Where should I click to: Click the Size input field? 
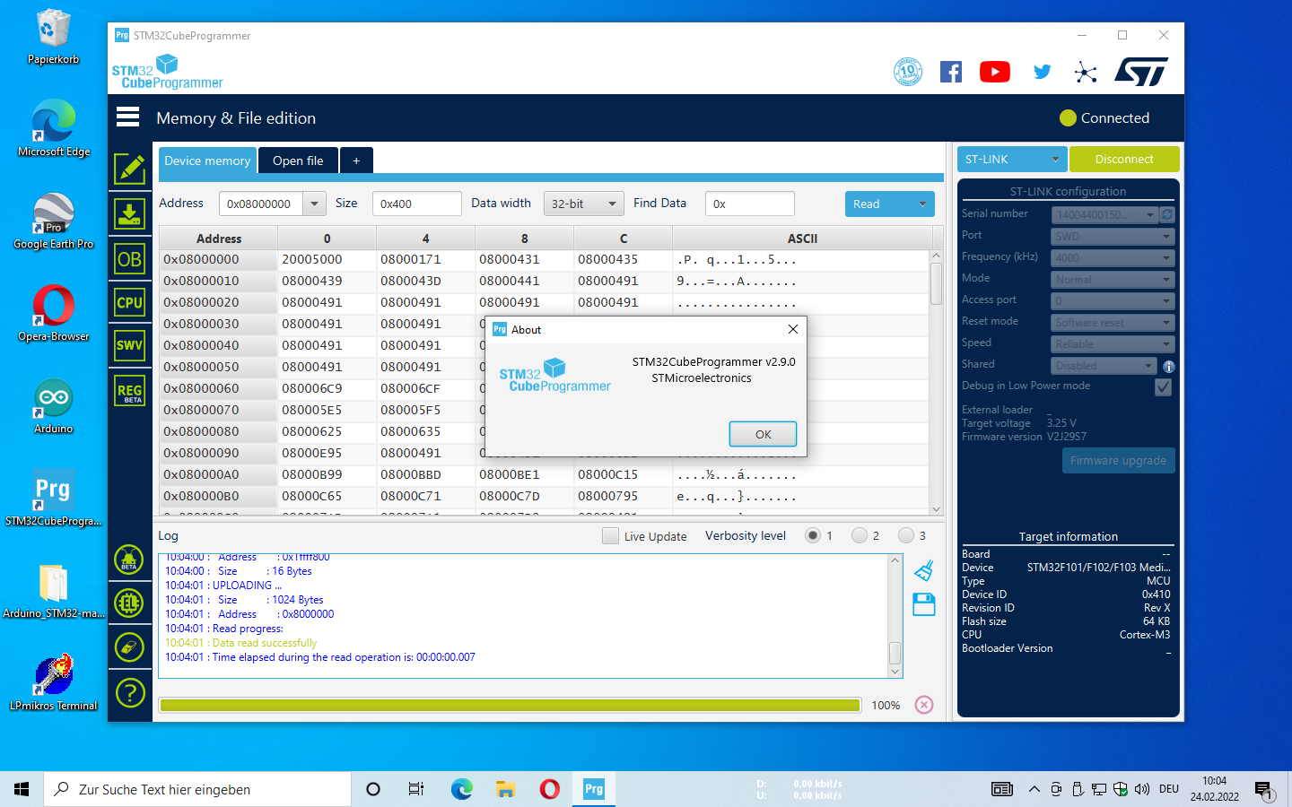pyautogui.click(x=416, y=204)
